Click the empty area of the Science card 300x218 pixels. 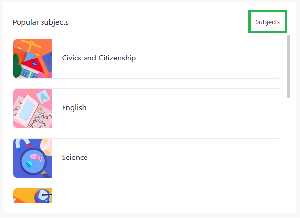(x=184, y=158)
